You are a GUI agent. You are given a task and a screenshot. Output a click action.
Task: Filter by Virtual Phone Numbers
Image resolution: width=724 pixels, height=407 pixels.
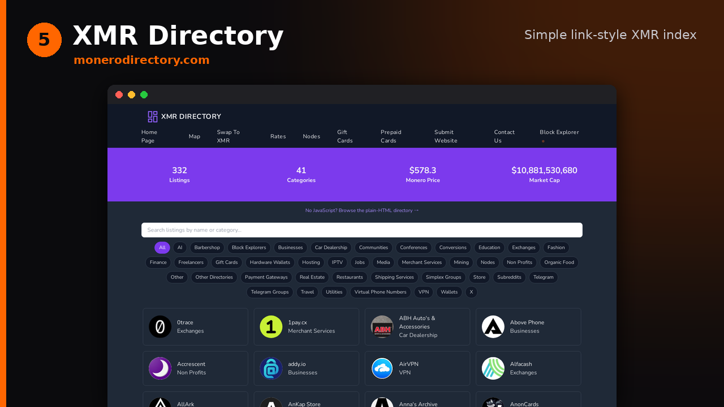coord(381,292)
